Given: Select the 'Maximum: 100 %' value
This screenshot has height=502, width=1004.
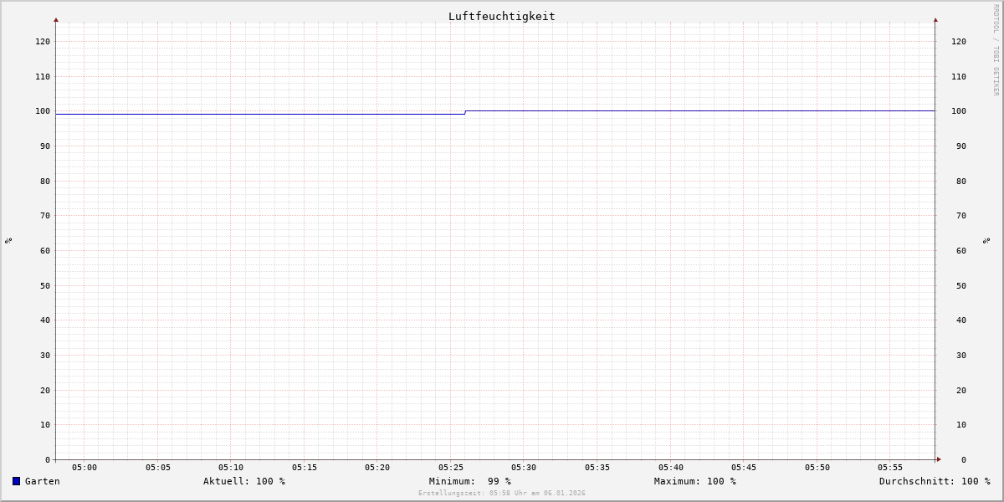Looking at the screenshot, I should (x=695, y=481).
